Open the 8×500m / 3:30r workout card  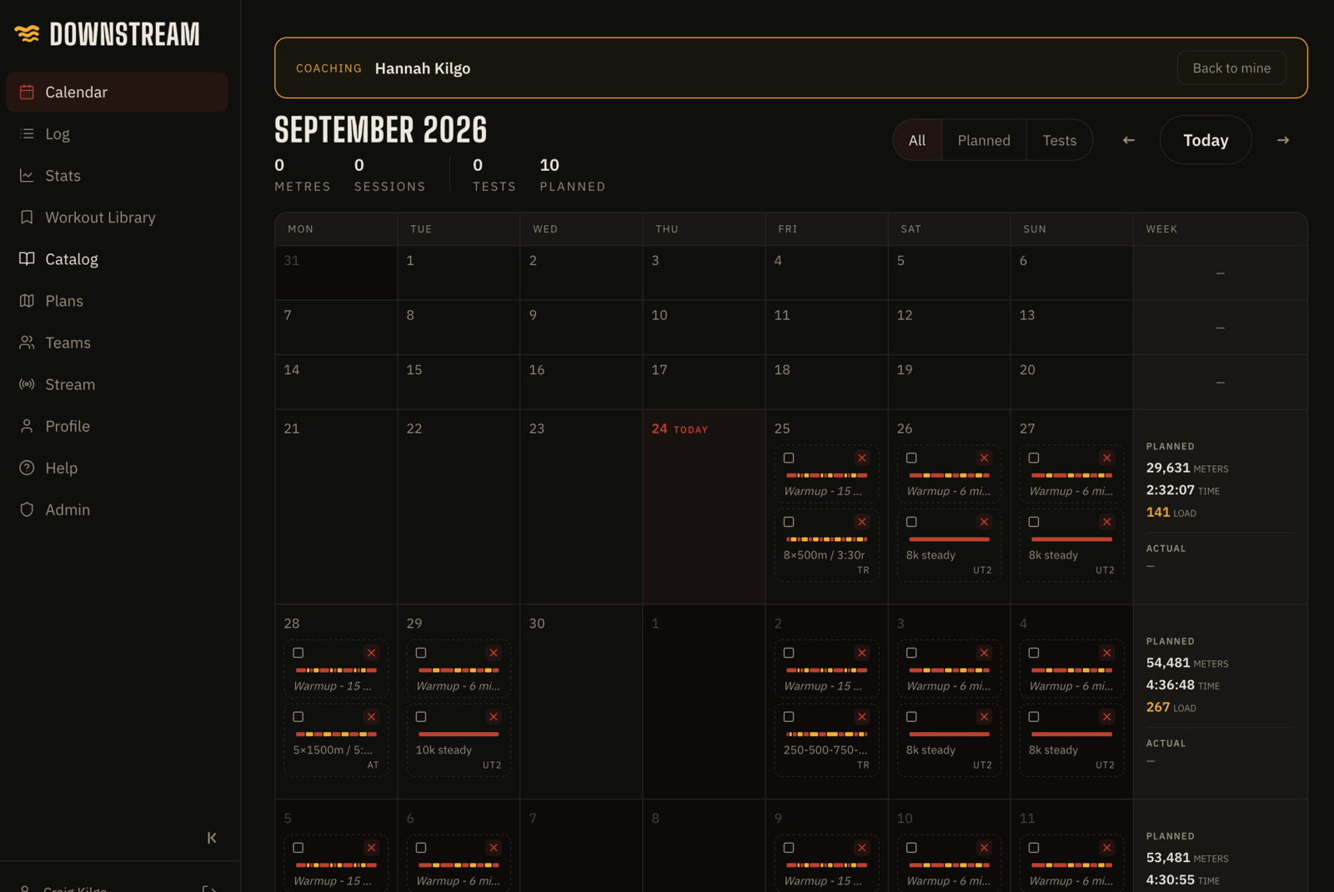coord(826,545)
